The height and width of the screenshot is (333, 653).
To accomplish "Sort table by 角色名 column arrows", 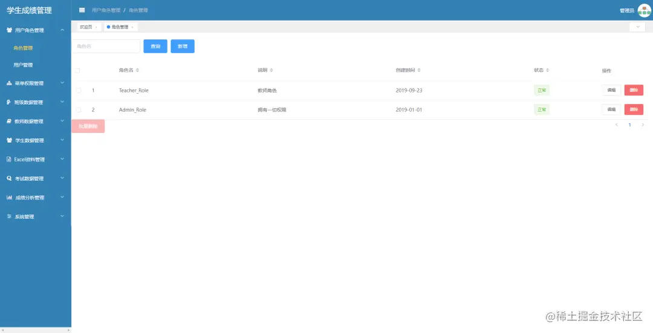I will 137,70.
